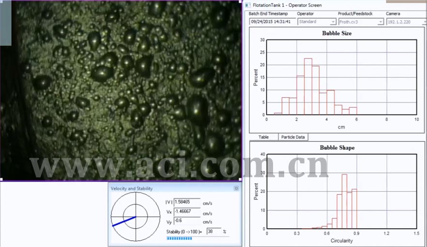The image size is (427, 247).
Task: Select the Vx velocity value box
Action: pos(186,211)
